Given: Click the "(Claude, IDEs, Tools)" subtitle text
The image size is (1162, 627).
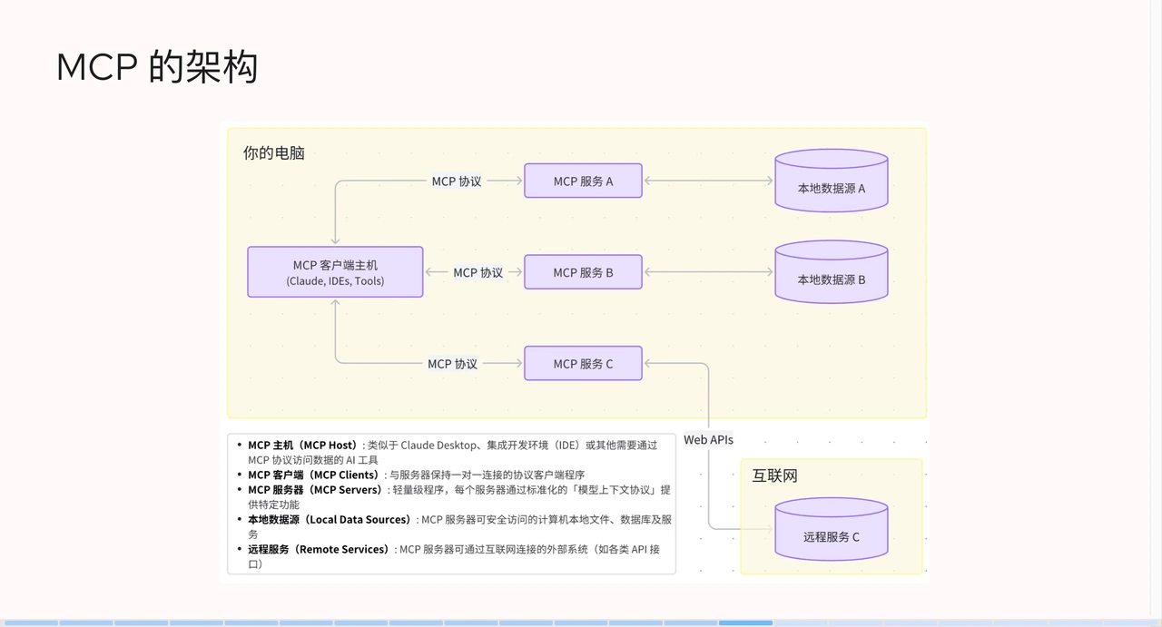Looking at the screenshot, I should pos(335,281).
